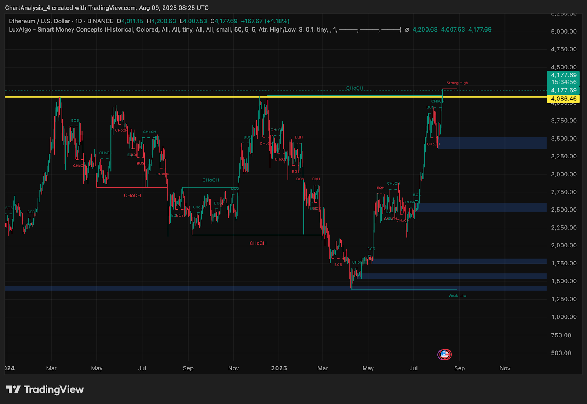Click the high value H4,200.63
The image size is (587, 404).
tap(161, 21)
